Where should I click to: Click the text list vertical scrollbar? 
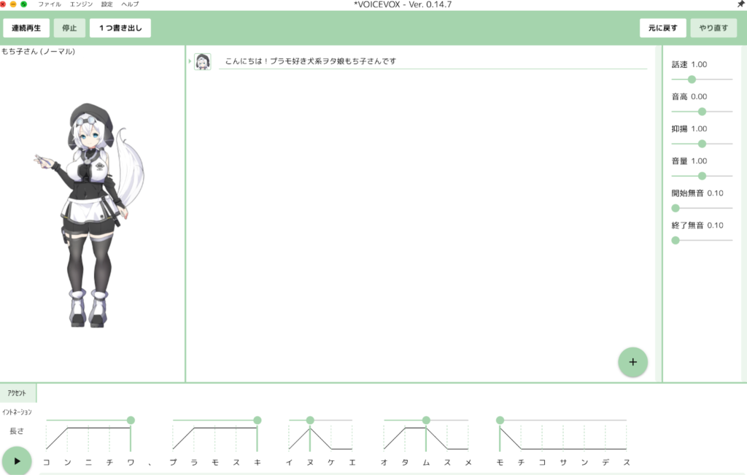(x=659, y=214)
